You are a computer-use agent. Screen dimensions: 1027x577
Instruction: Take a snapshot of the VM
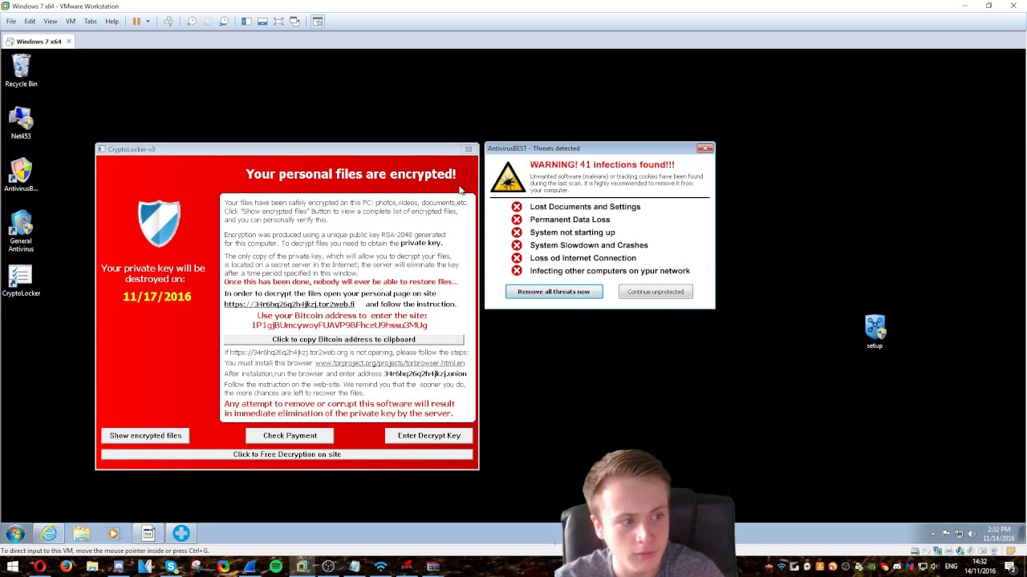[191, 22]
